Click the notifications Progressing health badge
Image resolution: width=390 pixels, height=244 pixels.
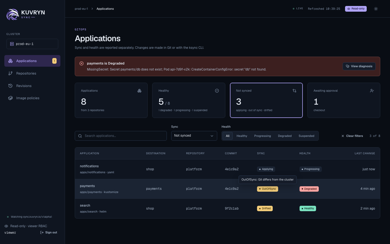[x=310, y=169]
